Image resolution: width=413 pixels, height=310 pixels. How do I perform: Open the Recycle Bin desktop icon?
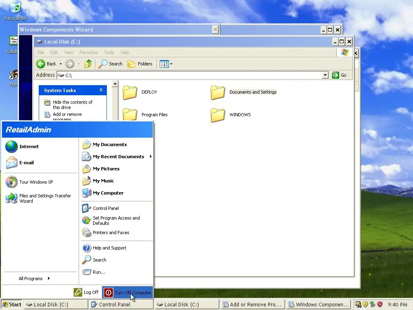[15, 11]
